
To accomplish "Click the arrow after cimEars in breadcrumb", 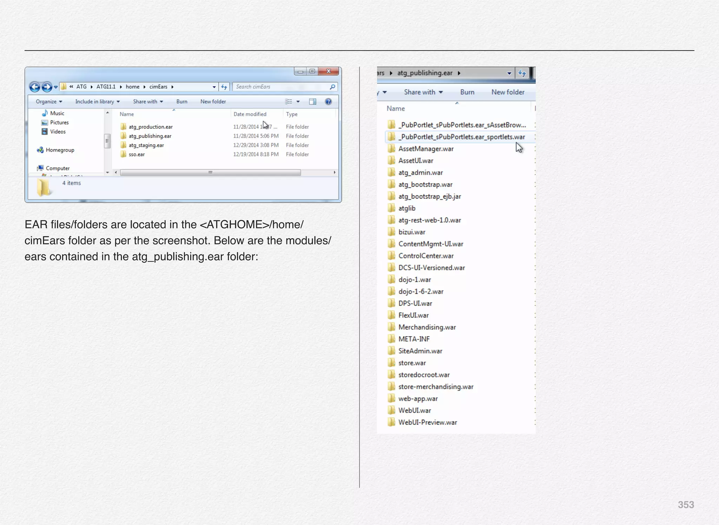I will [172, 87].
